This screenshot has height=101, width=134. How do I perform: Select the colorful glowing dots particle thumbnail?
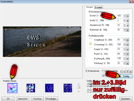tap(31, 88)
